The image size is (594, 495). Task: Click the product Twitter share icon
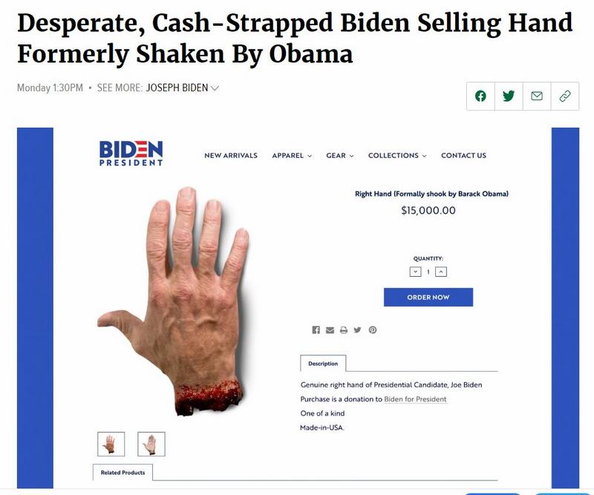(x=357, y=330)
